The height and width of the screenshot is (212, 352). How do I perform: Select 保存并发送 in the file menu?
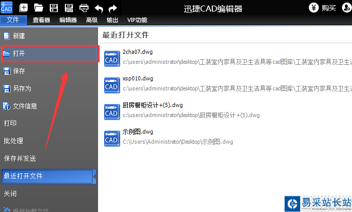click(49, 158)
